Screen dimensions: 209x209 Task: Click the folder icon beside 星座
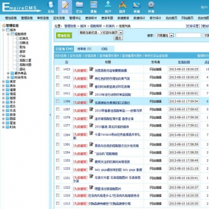click(x=8, y=123)
